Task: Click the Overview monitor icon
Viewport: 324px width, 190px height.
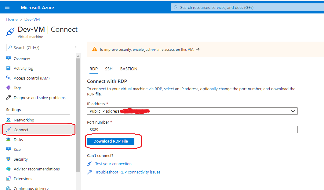Action: coord(8,58)
